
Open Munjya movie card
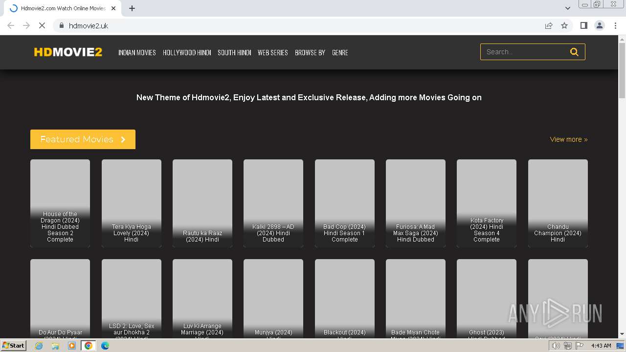click(273, 298)
